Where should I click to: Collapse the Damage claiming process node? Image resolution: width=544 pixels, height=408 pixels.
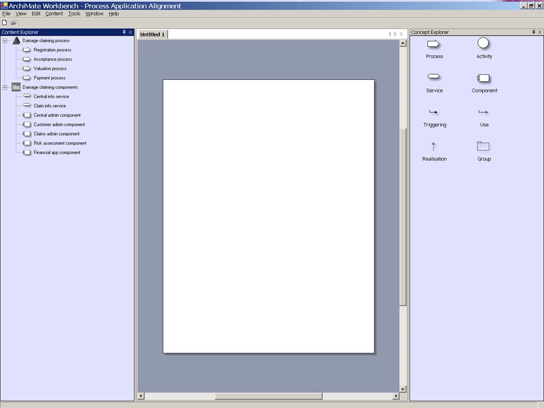click(x=5, y=41)
